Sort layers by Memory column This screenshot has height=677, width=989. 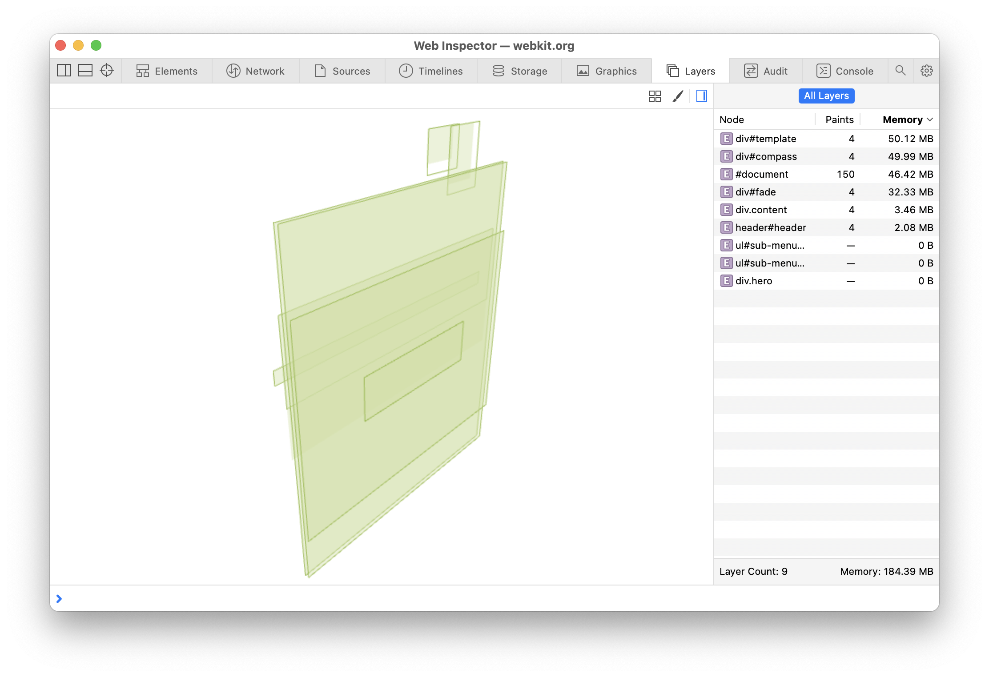(x=903, y=119)
